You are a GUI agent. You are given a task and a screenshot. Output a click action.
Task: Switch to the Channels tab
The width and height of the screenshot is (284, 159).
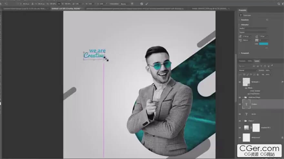pos(242,61)
